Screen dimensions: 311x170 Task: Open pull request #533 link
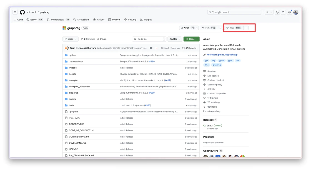point(147,105)
